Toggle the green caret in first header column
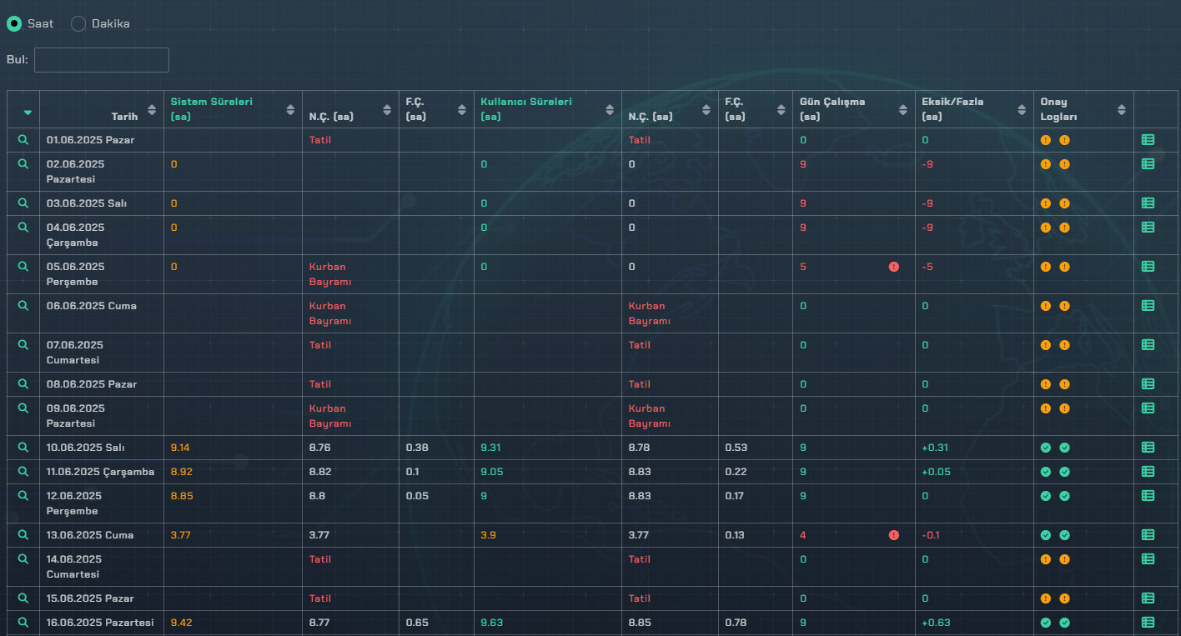Viewport: 1181px width, 636px height. pos(28,113)
